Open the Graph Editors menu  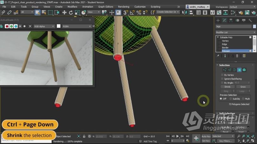click(106, 7)
